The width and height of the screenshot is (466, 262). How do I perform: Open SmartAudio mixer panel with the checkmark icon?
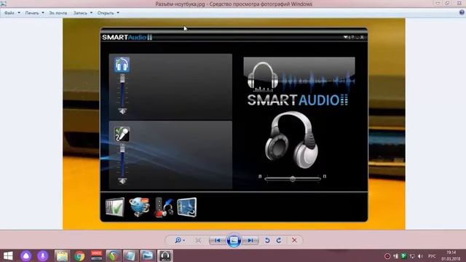tap(115, 207)
